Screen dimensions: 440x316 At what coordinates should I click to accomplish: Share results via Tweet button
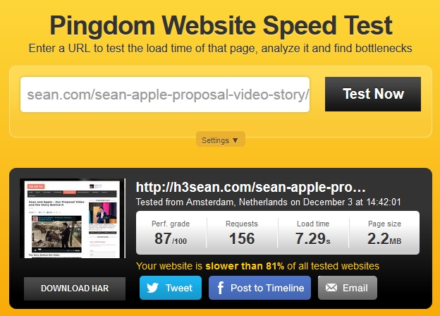tap(171, 288)
